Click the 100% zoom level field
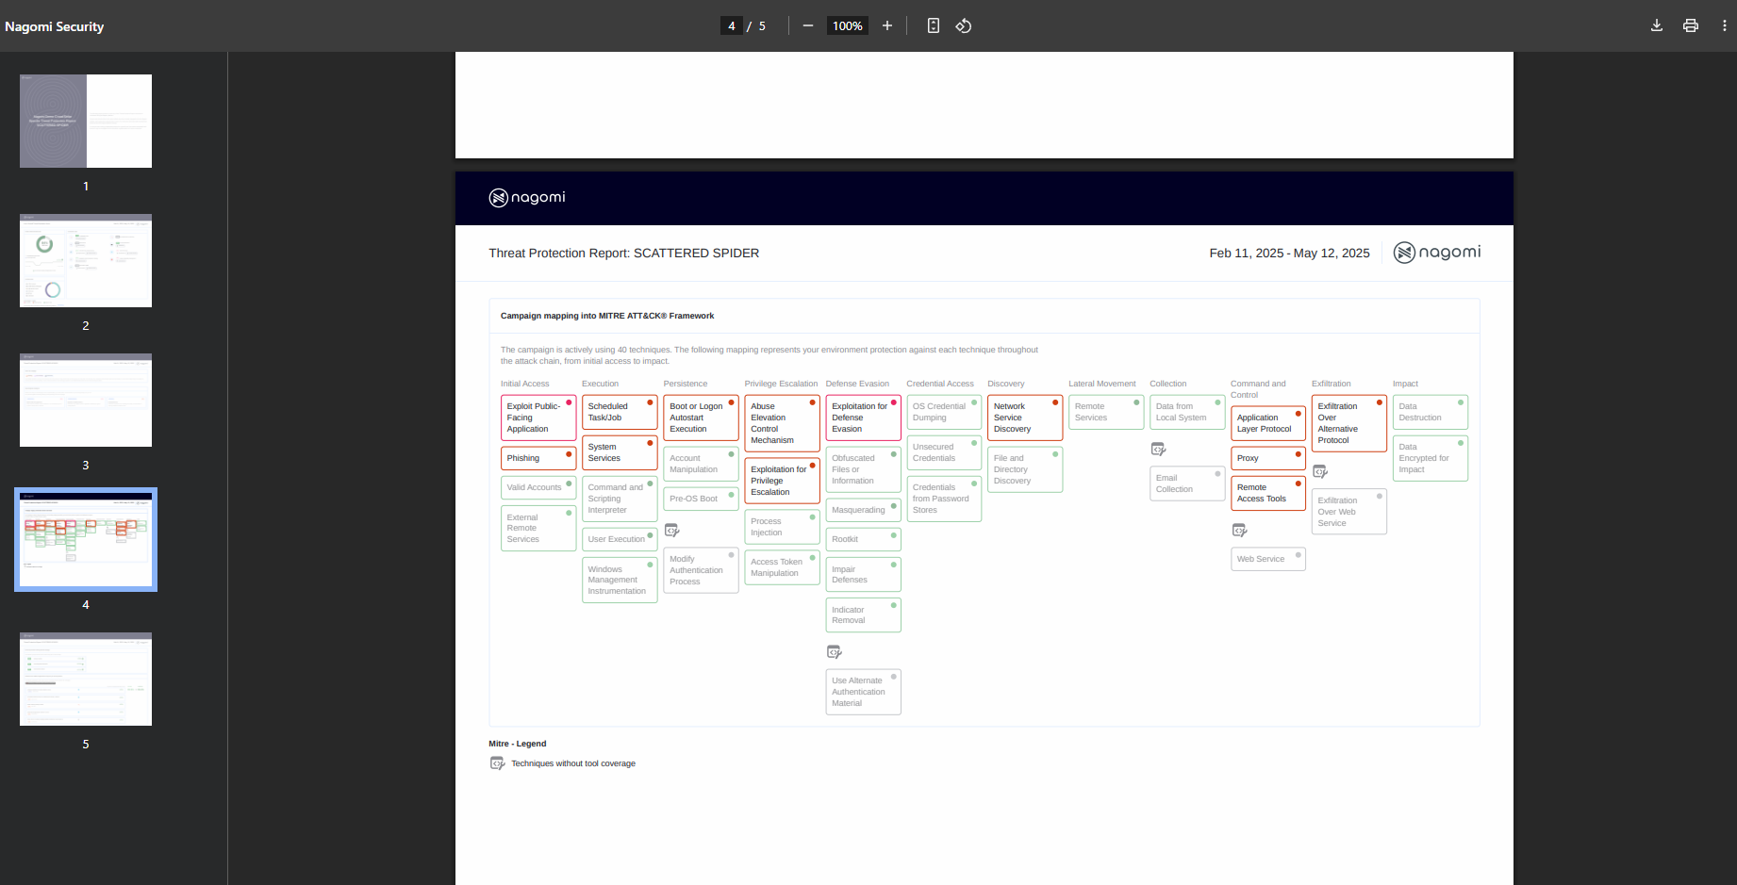The image size is (1737, 885). coord(848,25)
